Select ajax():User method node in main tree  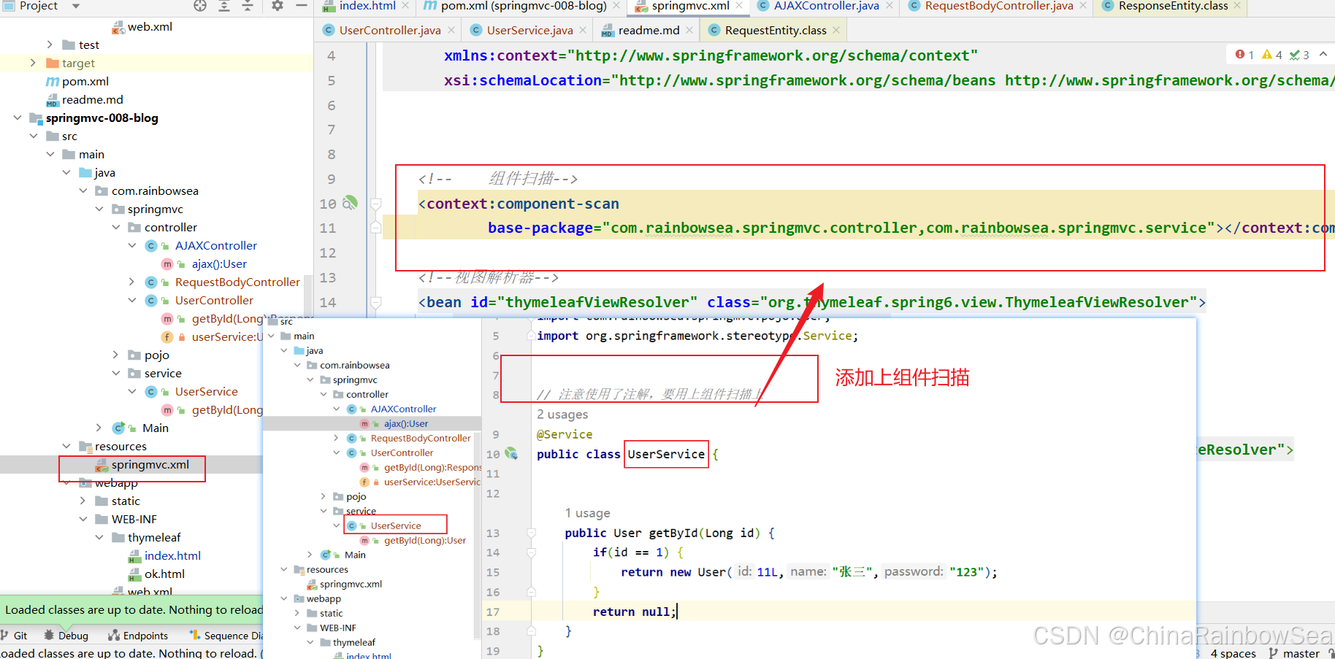219,263
